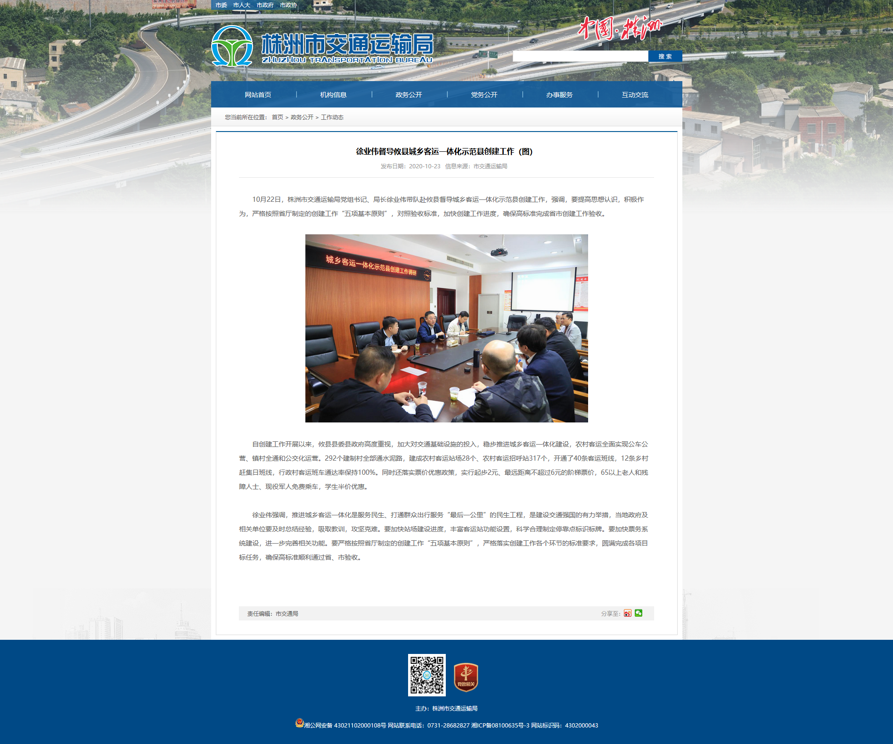Click the 工作动态 breadcrumb link
This screenshot has height=744, width=893.
pos(332,117)
